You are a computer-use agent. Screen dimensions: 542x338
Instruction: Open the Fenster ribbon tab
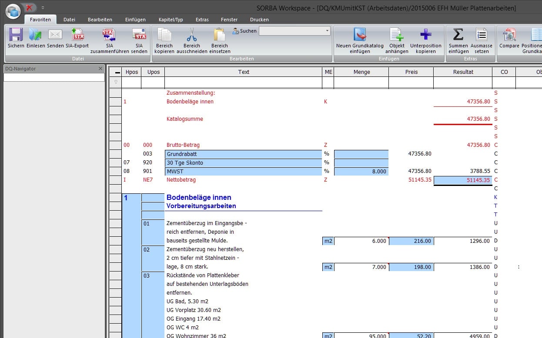click(229, 20)
